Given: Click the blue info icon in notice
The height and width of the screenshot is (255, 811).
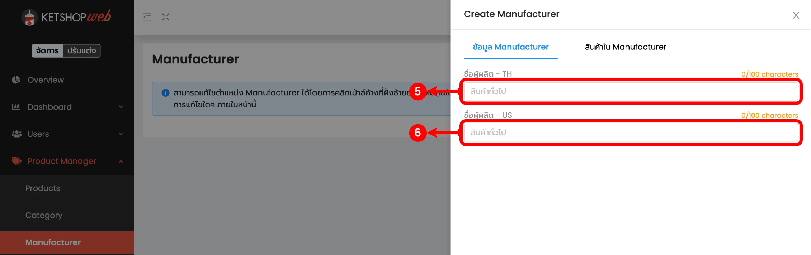Looking at the screenshot, I should point(165,93).
